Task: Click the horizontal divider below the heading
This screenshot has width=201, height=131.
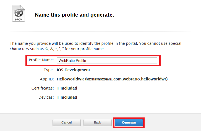Action: click(100, 31)
